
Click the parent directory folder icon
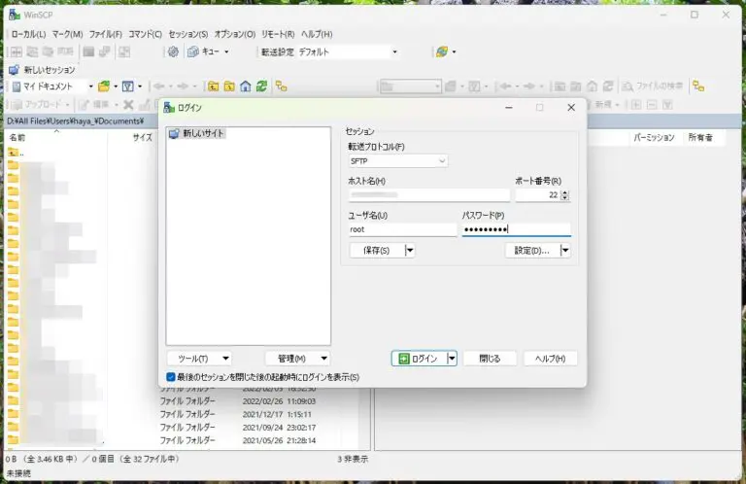(213, 86)
